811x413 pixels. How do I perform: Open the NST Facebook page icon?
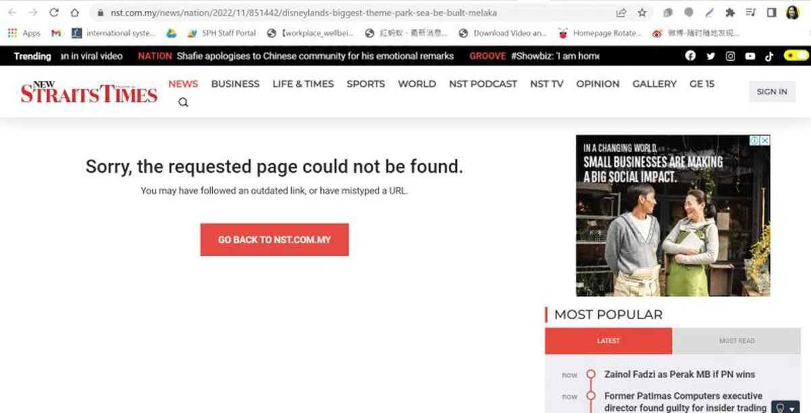(690, 56)
